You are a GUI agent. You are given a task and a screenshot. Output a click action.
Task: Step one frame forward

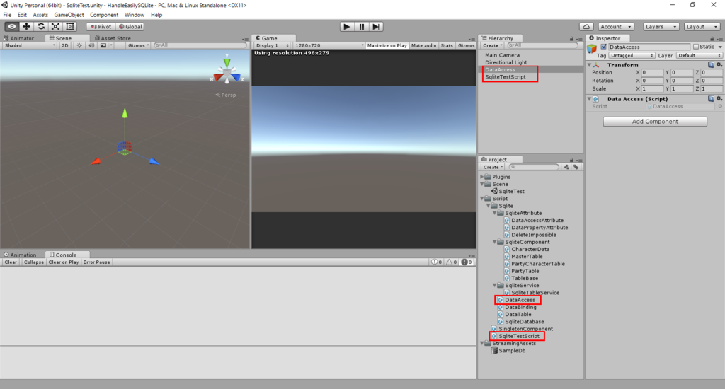point(377,27)
